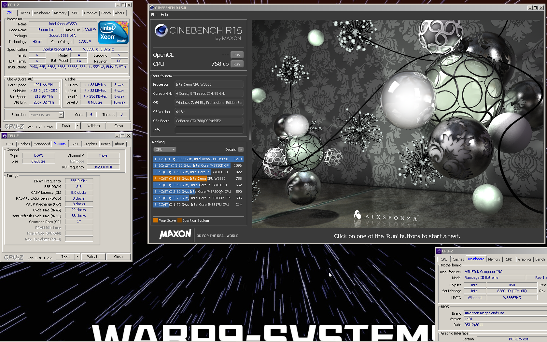Switch to Mainboard tab in top CPU-Z window

tap(42, 13)
